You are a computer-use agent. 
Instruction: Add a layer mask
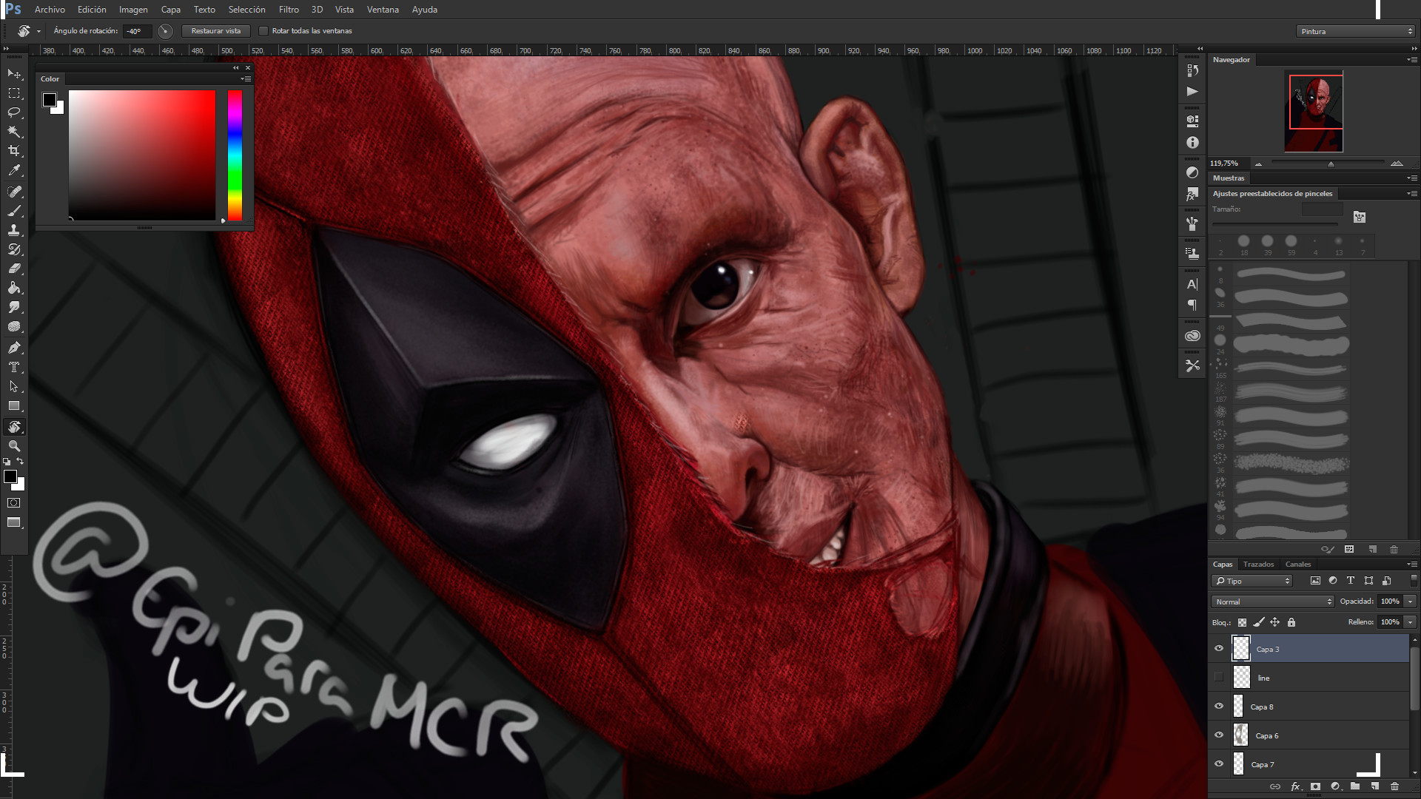click(1315, 786)
